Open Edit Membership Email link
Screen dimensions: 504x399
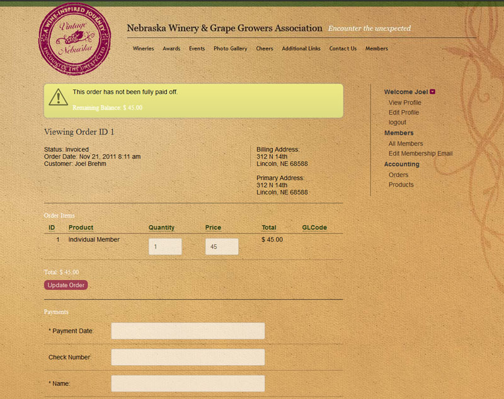(x=420, y=154)
